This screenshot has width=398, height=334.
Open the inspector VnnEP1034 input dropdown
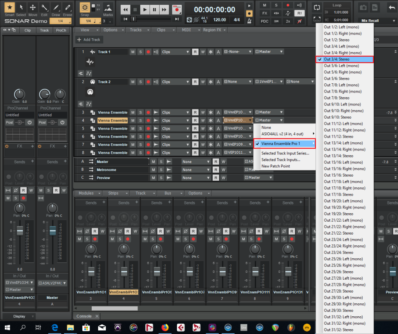[20, 282]
